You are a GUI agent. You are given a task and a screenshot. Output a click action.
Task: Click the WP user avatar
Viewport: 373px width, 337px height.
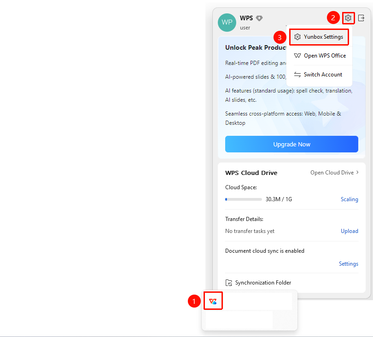227,23
